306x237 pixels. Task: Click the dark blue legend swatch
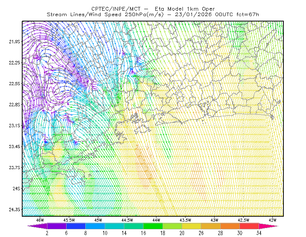[76, 226]
